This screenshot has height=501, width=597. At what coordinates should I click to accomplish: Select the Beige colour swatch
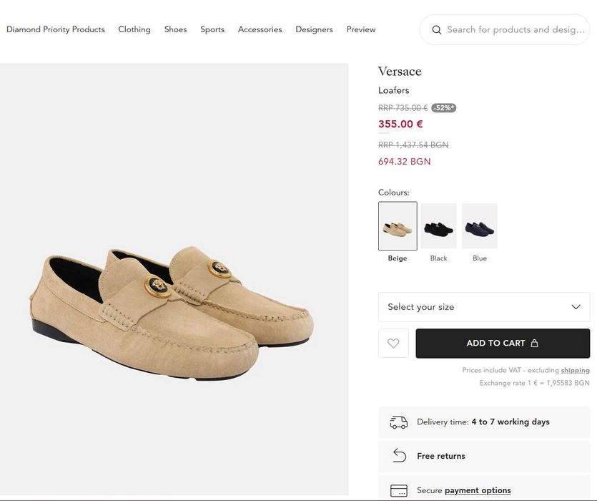(398, 226)
